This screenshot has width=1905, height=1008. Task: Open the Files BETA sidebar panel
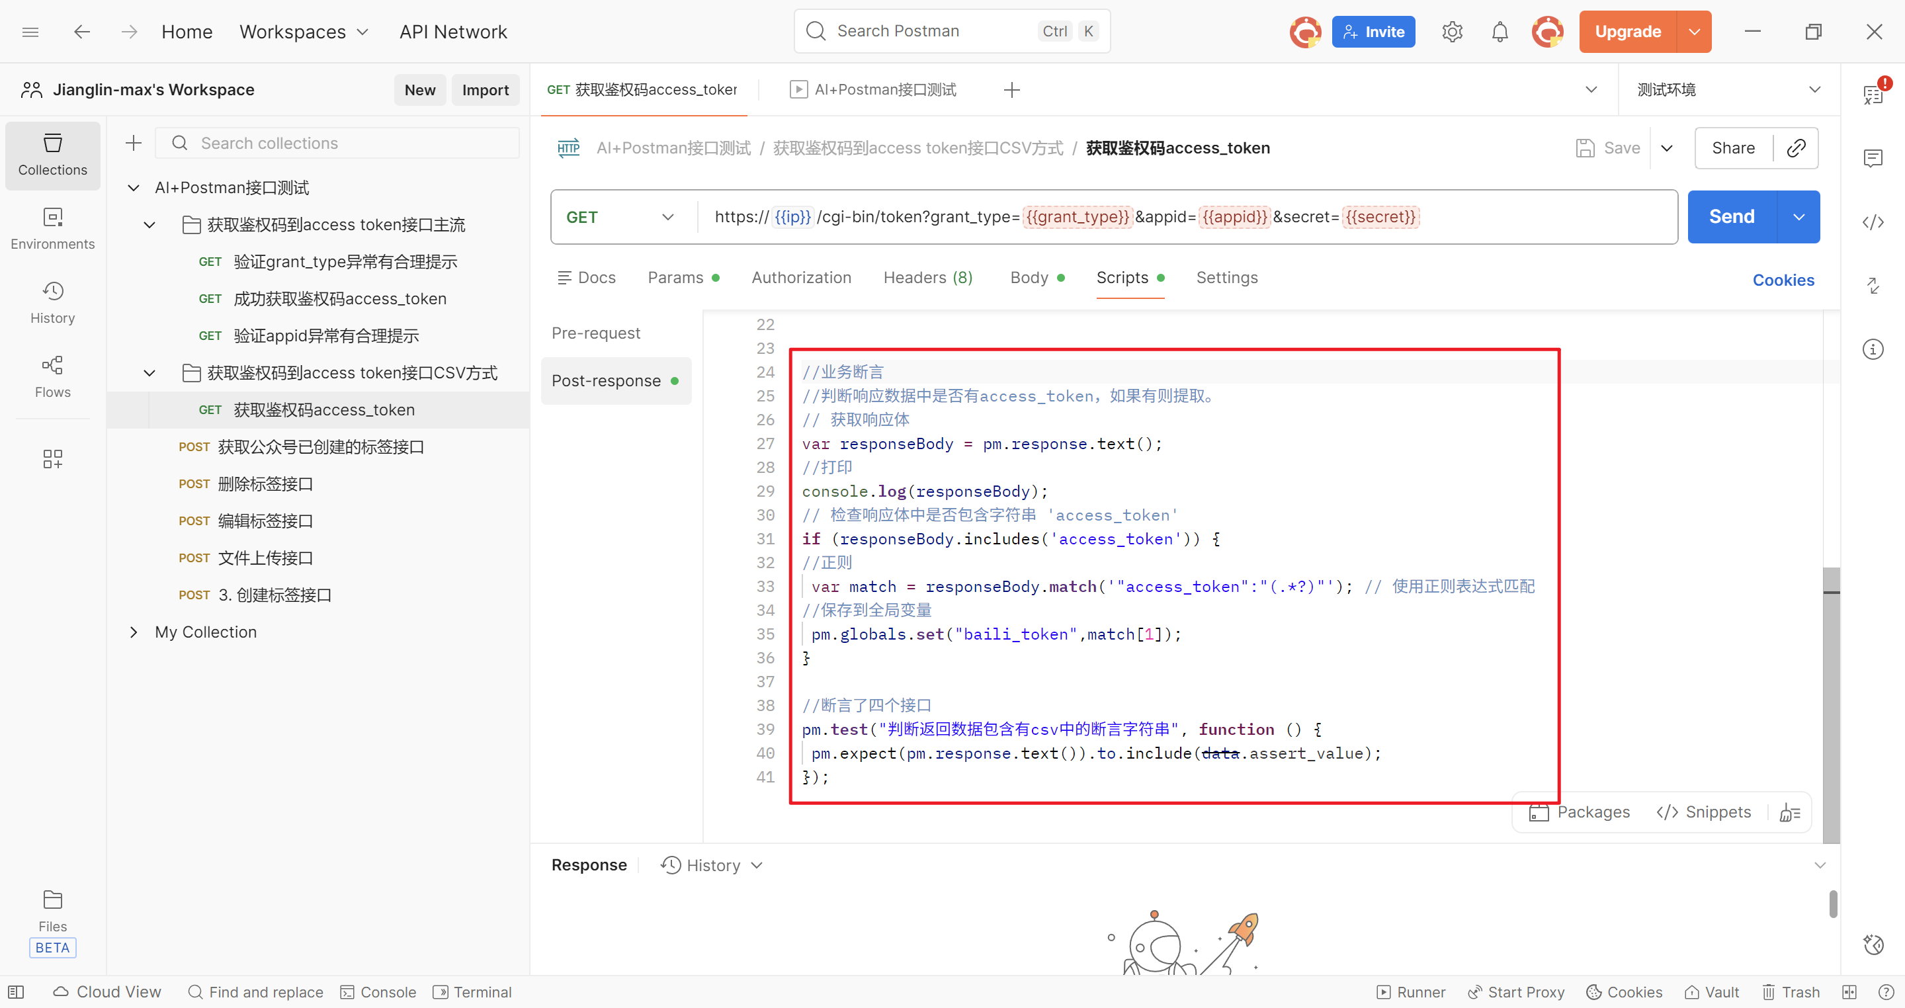tap(52, 922)
